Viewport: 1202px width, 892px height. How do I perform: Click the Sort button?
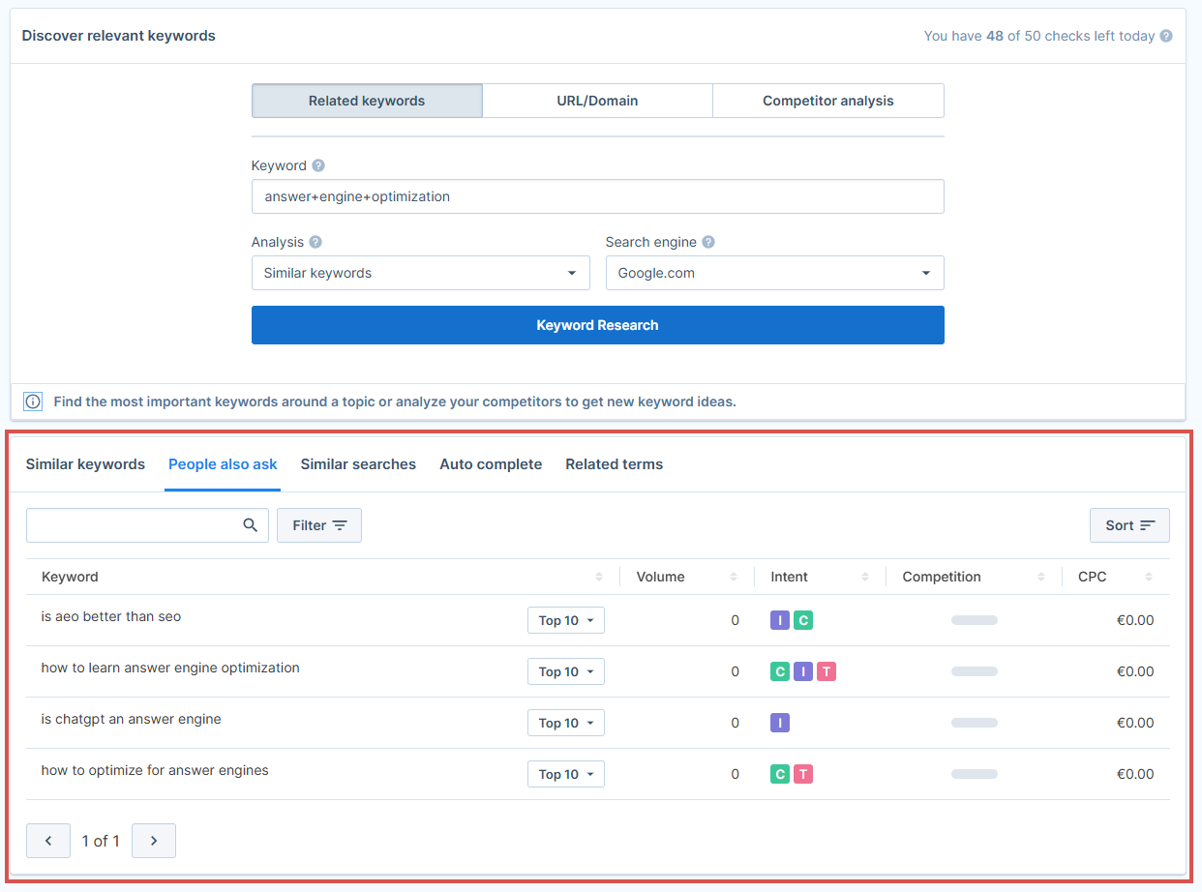click(x=1129, y=525)
